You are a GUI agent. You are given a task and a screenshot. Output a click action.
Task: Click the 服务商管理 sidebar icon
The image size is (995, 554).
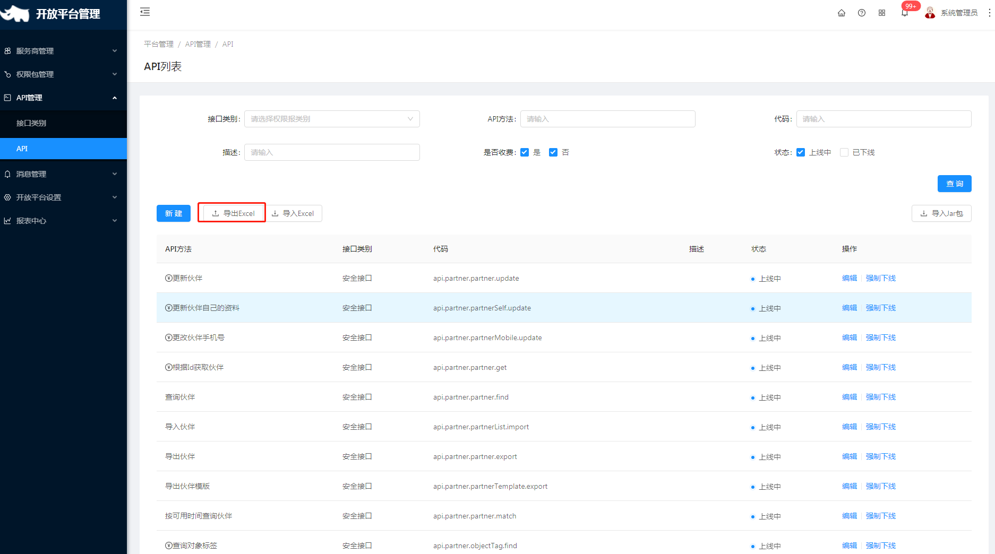(x=7, y=51)
